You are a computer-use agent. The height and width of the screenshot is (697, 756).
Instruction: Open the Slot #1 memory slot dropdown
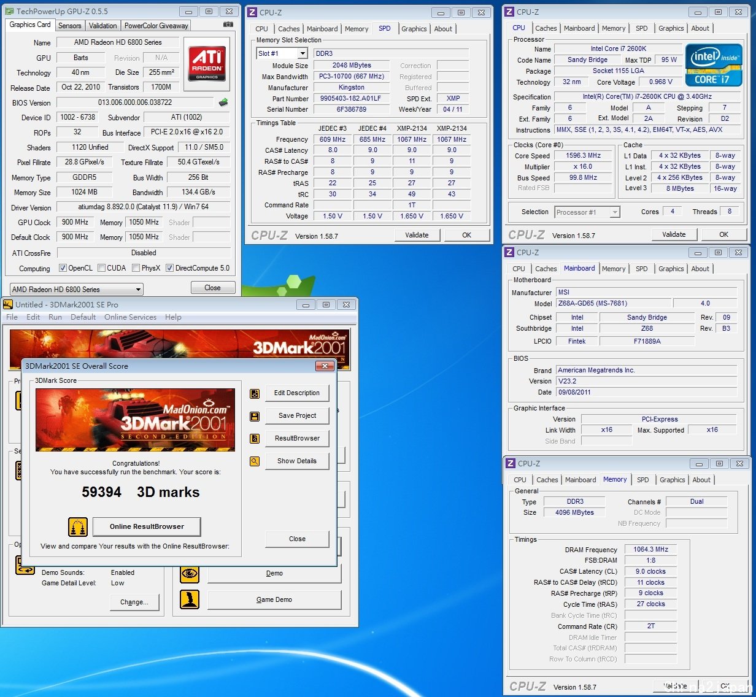point(282,53)
